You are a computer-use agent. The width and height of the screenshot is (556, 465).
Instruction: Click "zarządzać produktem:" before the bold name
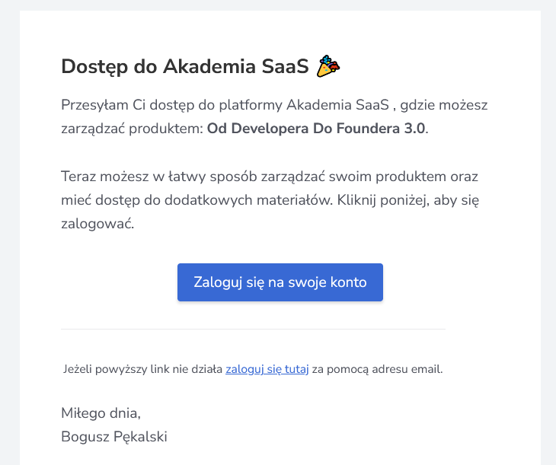coord(132,128)
